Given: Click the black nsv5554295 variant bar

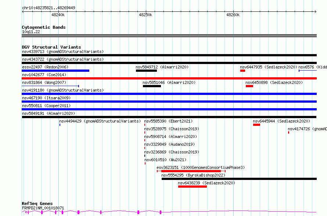Looking at the screenshot, I should (x=239, y=179).
